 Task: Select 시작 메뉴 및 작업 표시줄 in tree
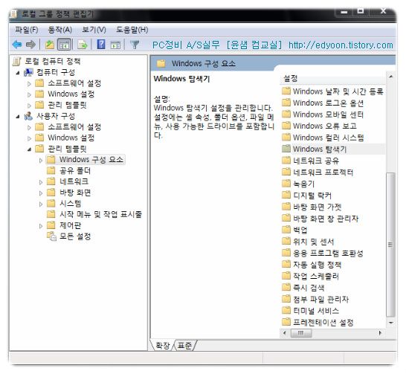click(100, 214)
